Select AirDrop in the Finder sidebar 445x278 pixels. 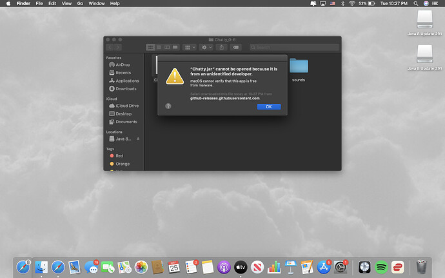tap(123, 65)
